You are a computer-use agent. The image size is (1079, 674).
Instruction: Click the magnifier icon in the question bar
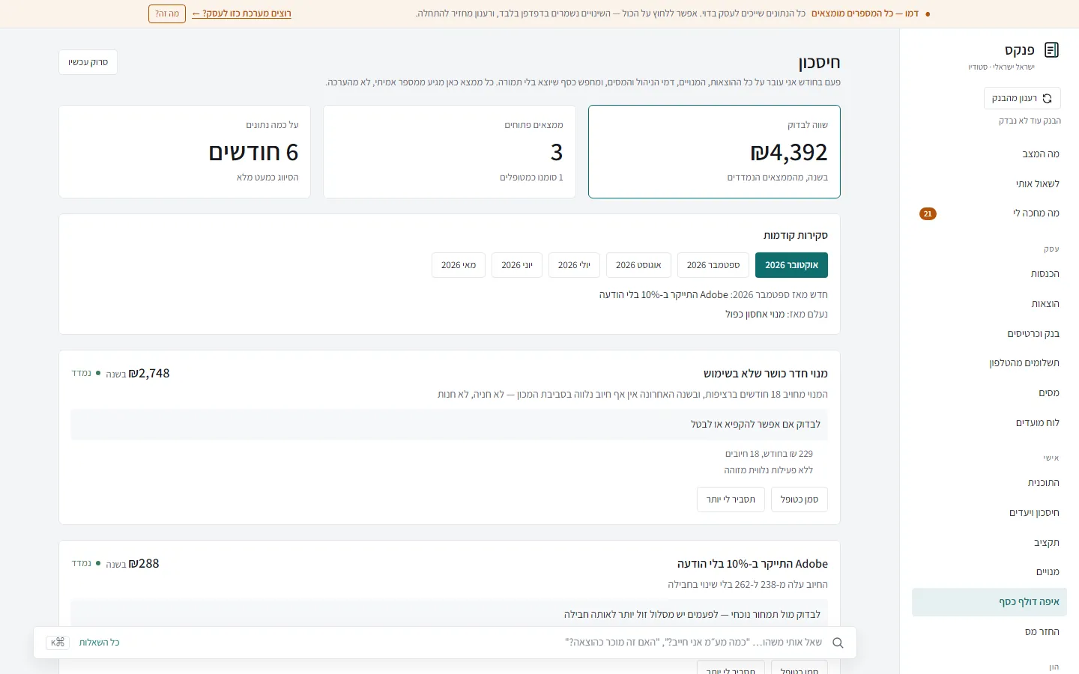(838, 643)
